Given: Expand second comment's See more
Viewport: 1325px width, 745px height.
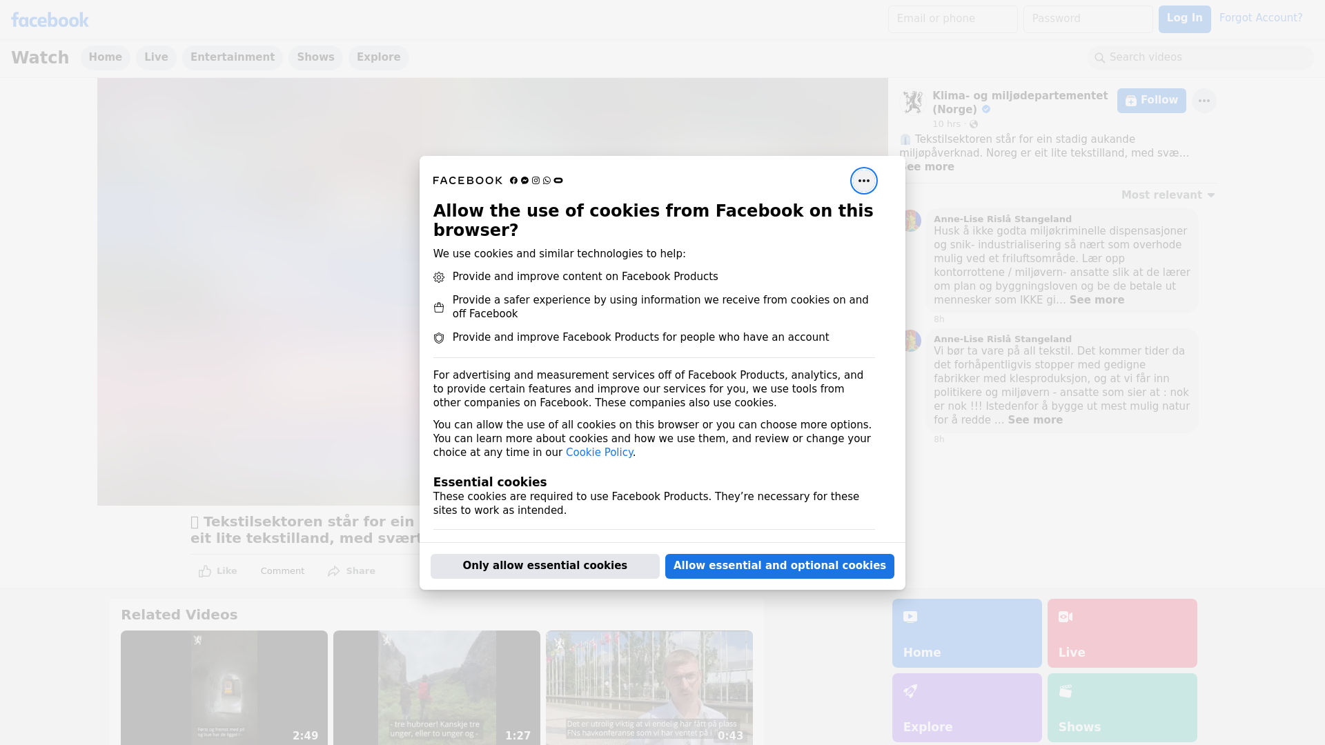Looking at the screenshot, I should pos(1035,420).
